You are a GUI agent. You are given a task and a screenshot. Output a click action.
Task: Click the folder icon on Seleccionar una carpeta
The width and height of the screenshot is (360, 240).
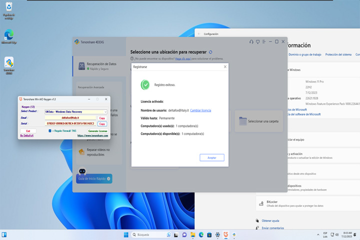[x=242, y=121]
